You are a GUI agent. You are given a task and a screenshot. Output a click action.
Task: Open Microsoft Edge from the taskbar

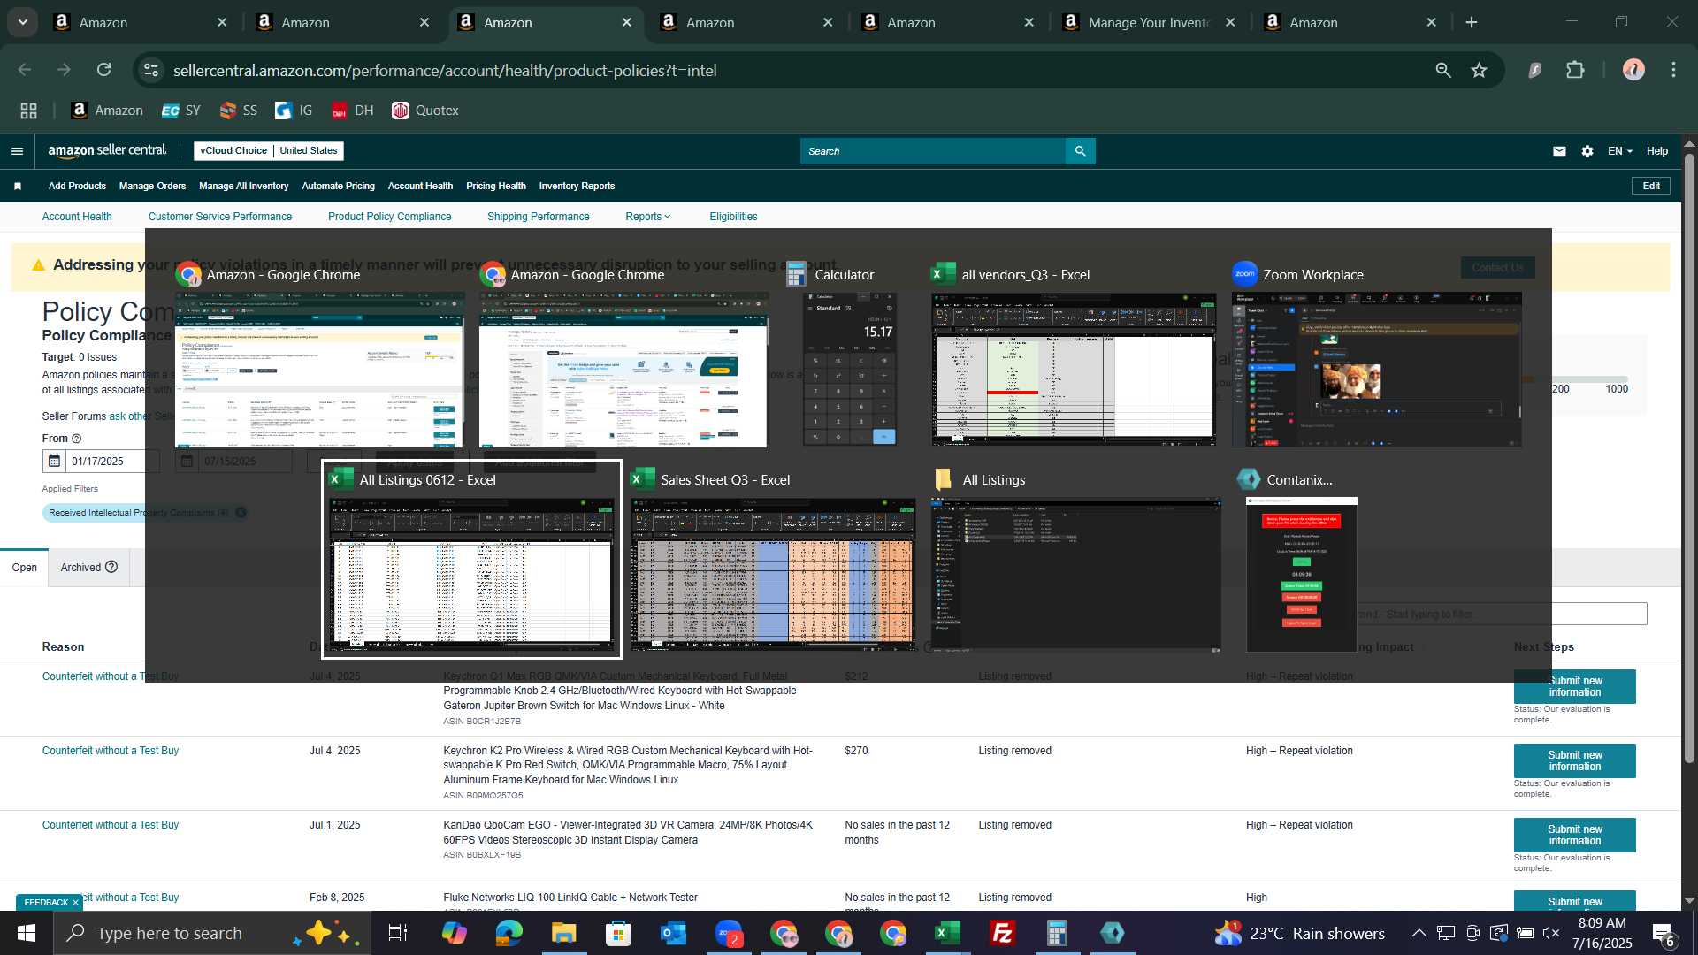coord(509,933)
